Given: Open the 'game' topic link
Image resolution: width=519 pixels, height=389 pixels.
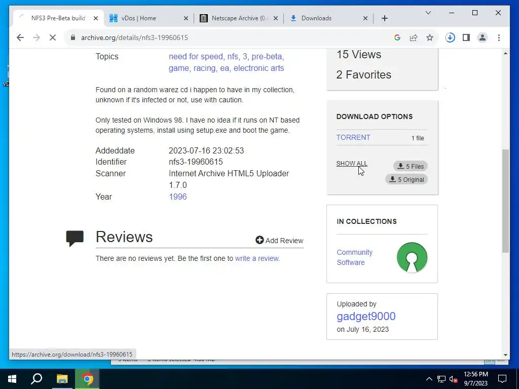Looking at the screenshot, I should point(179,68).
